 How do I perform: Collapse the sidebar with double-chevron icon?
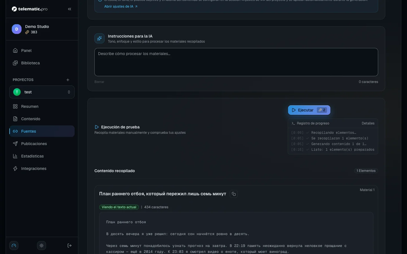coord(70,9)
